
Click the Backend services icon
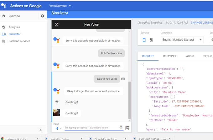(4, 41)
